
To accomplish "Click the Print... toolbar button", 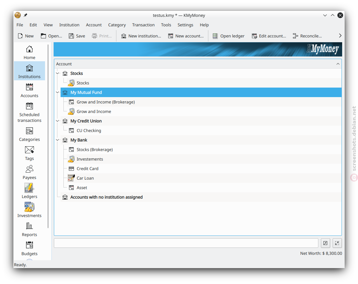I will pos(102,36).
